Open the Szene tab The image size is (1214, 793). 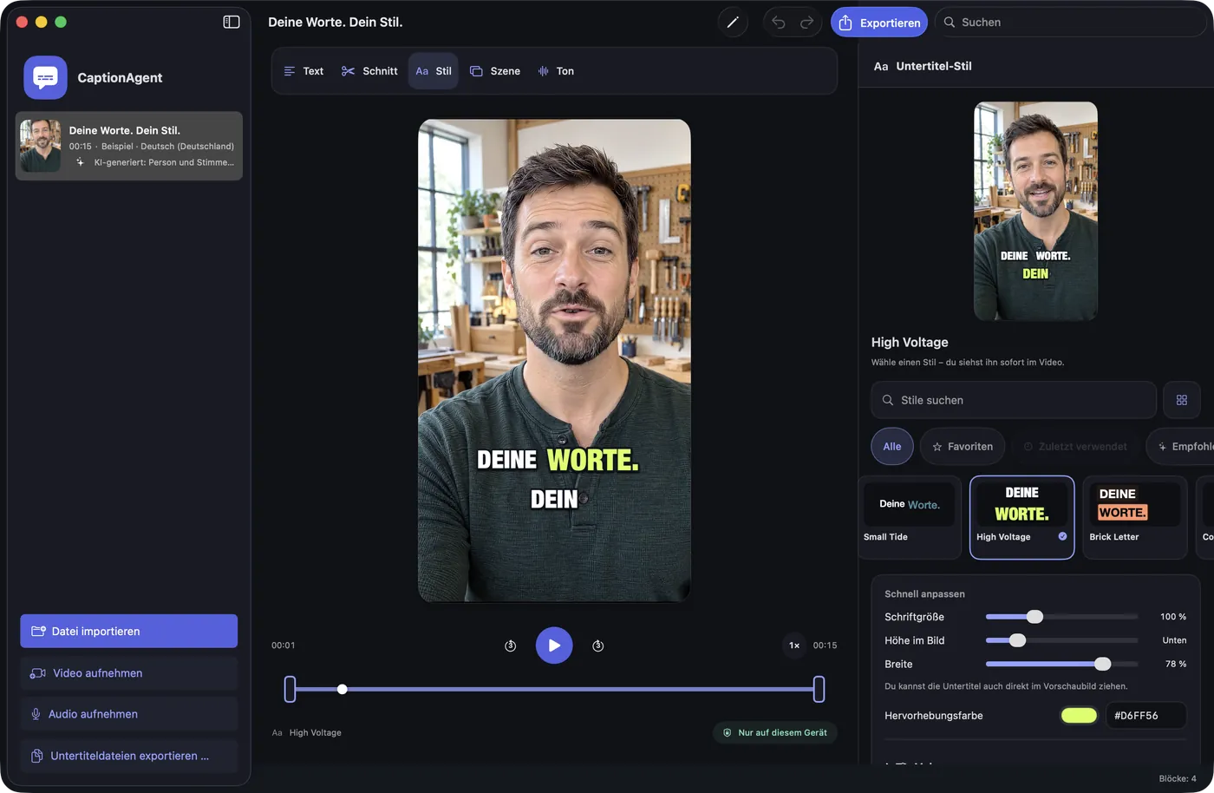[495, 71]
